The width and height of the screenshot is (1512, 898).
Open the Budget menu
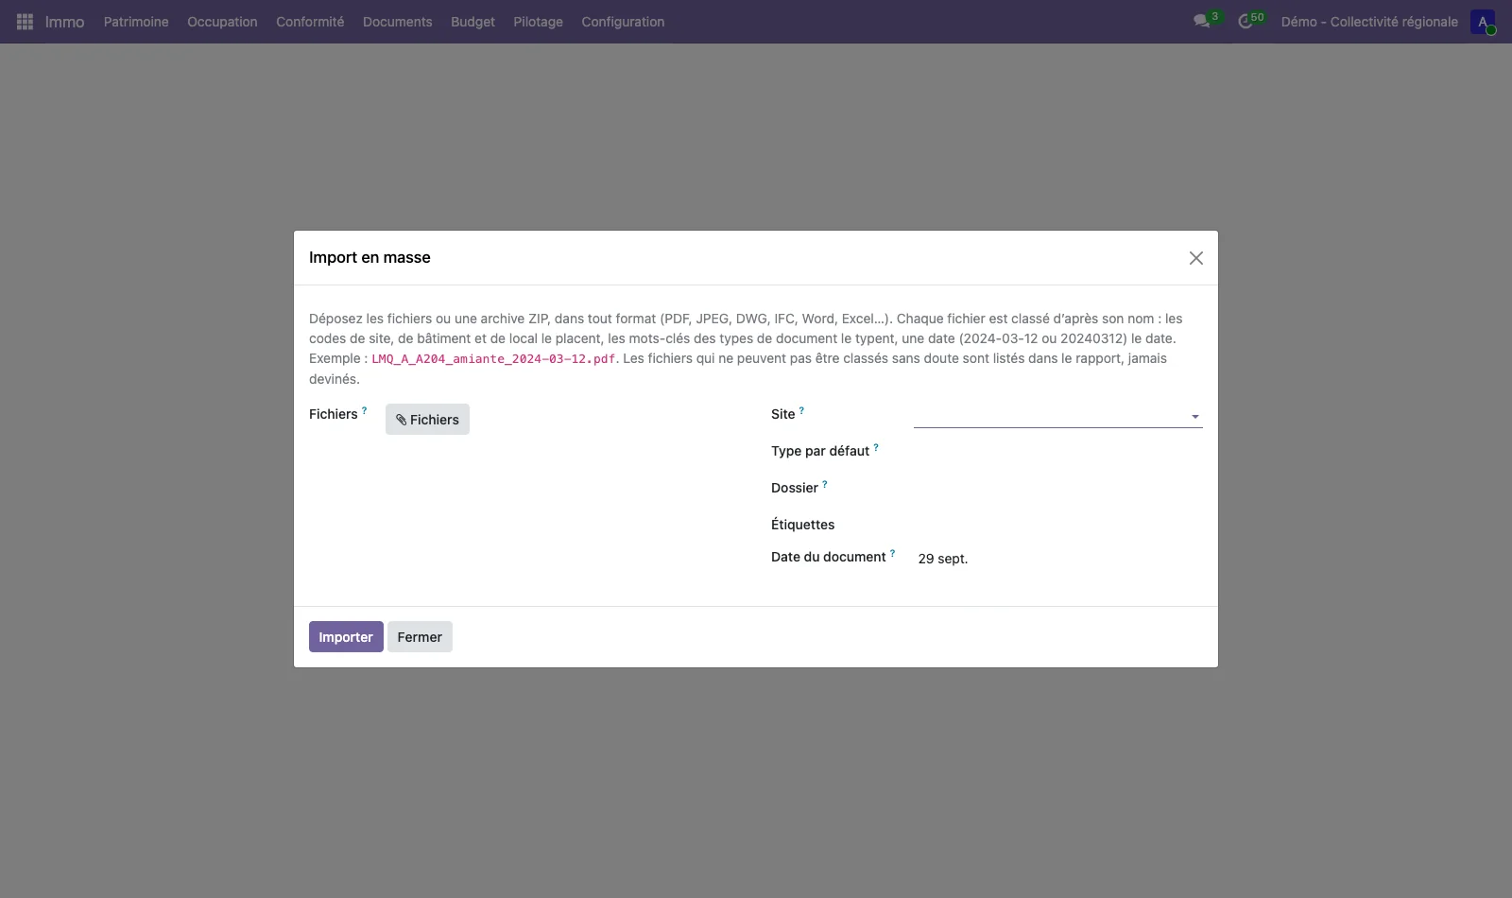[472, 22]
